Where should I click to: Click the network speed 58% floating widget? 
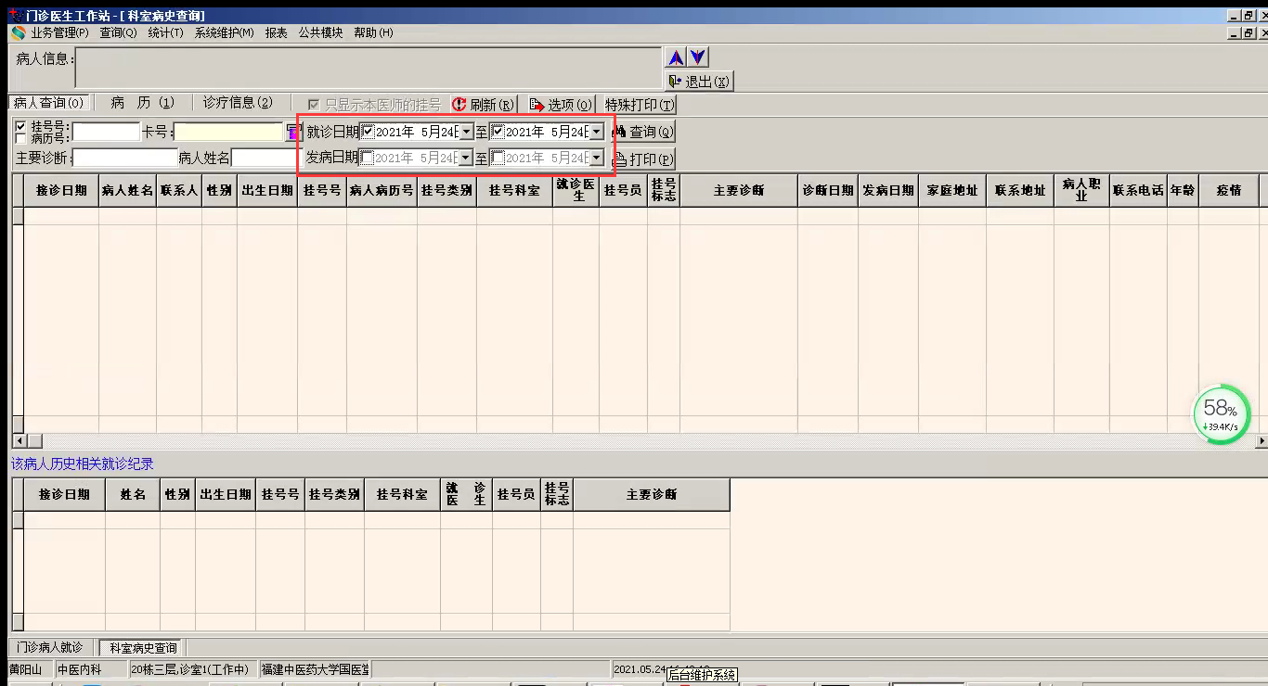1222,415
